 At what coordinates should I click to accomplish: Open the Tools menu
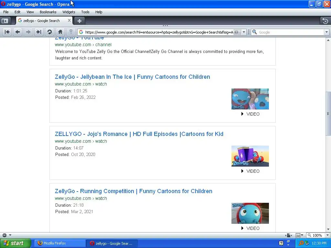85,12
